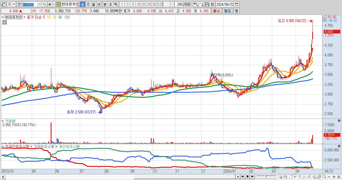Click the plus zoom-in icon

[334, 177]
